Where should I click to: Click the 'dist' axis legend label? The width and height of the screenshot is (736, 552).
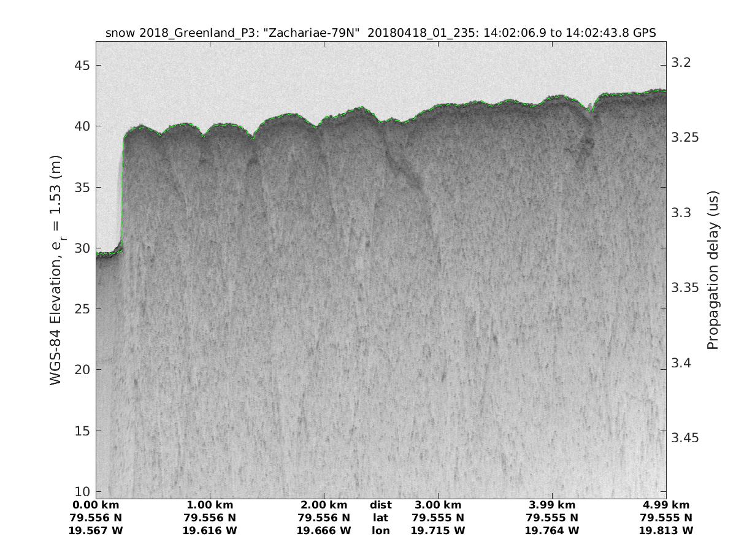tap(381, 505)
